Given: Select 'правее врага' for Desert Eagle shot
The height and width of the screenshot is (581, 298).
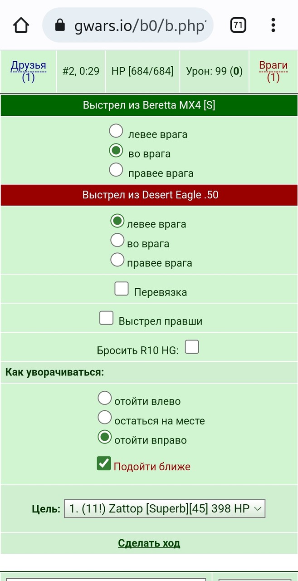Looking at the screenshot, I should (117, 259).
